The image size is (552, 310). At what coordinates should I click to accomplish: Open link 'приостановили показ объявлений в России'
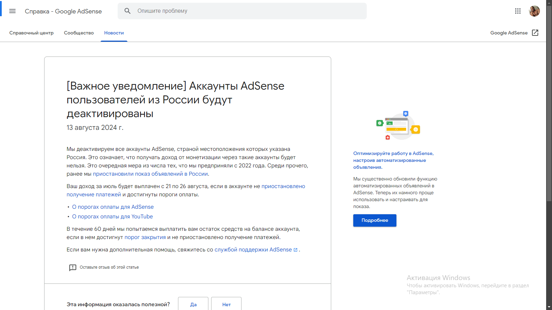[150, 174]
